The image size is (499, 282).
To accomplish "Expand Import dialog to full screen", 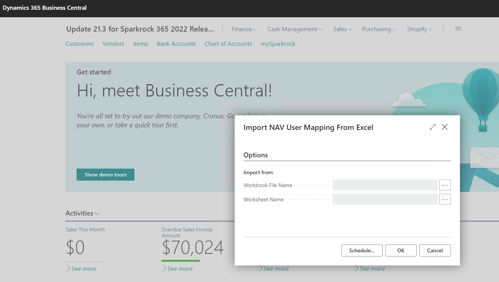I will click(x=433, y=127).
